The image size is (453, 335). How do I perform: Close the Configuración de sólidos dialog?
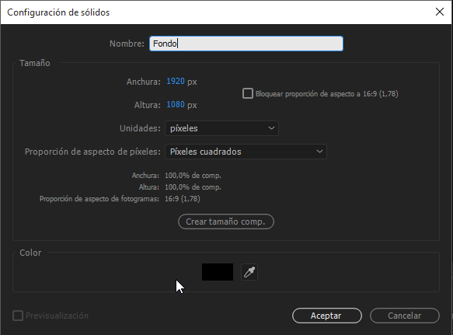click(440, 12)
